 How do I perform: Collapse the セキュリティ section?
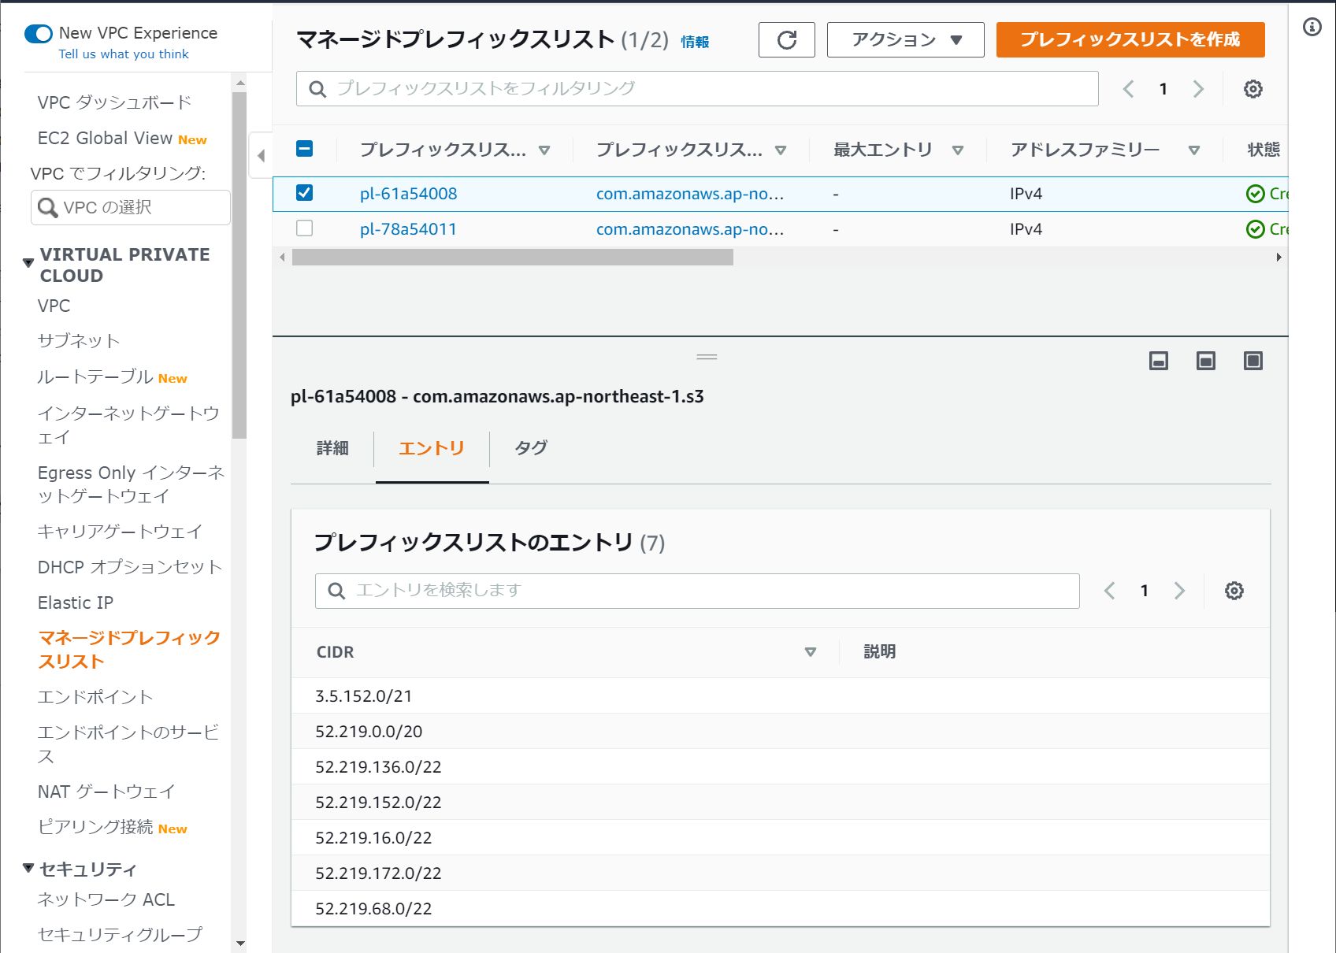click(x=28, y=868)
